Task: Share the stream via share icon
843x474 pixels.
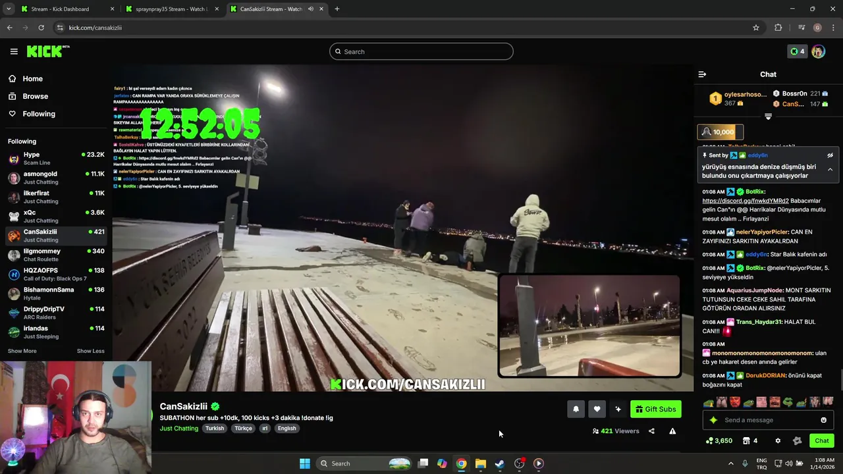Action: pos(651,431)
